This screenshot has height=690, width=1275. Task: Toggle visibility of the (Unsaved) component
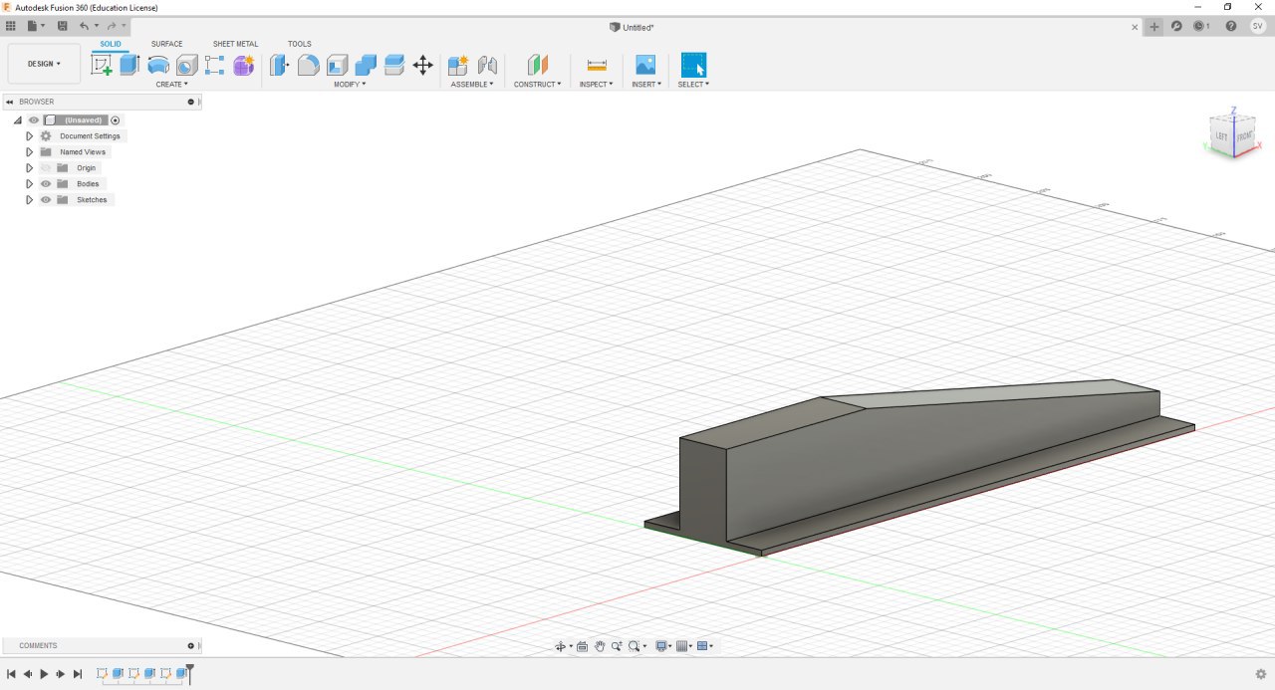point(33,120)
